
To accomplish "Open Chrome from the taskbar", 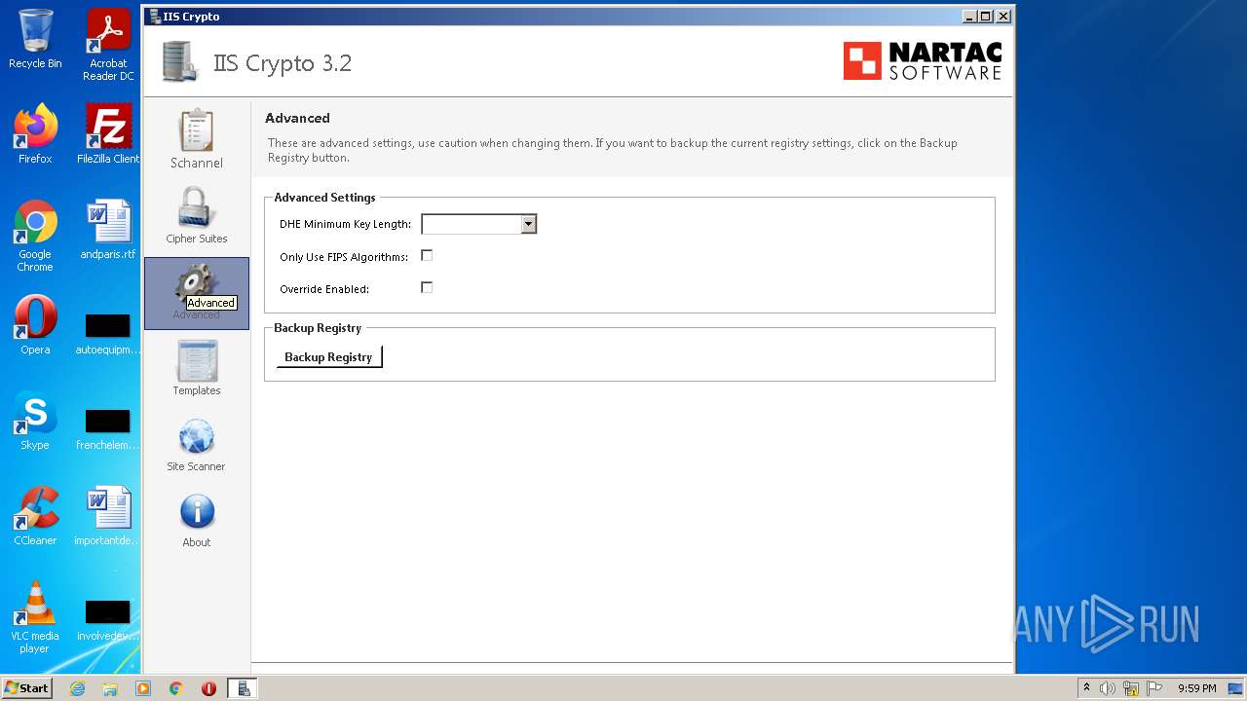I will click(x=176, y=688).
